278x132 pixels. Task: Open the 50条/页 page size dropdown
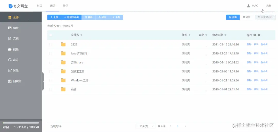pos(145,126)
